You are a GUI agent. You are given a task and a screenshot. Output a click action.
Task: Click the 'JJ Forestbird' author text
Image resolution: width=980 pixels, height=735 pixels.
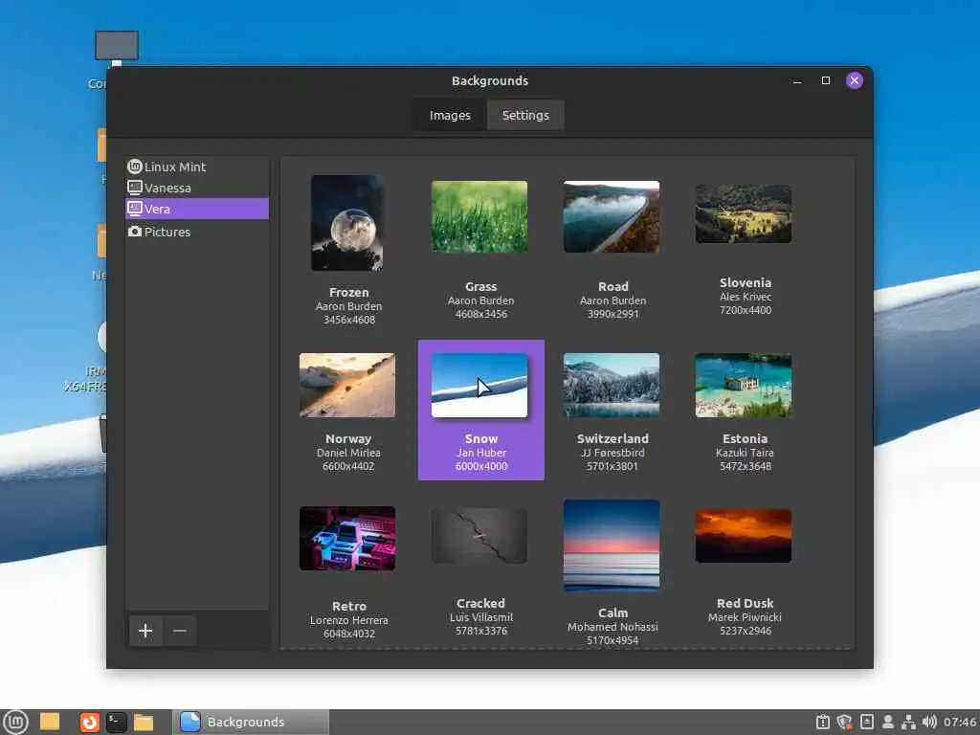pos(612,453)
